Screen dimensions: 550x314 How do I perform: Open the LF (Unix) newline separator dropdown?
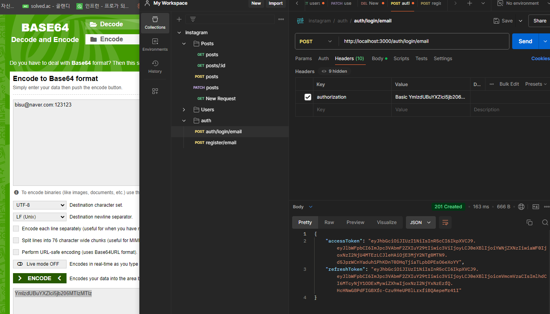coord(40,217)
